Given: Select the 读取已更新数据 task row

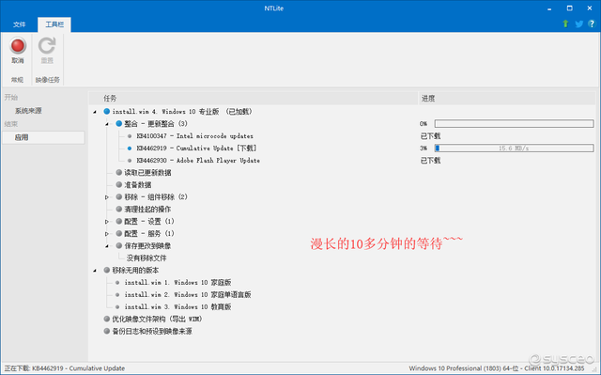Looking at the screenshot, I should point(147,173).
